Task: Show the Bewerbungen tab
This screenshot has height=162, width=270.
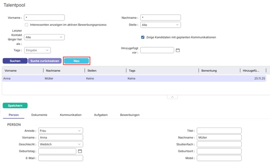Action: (130, 115)
